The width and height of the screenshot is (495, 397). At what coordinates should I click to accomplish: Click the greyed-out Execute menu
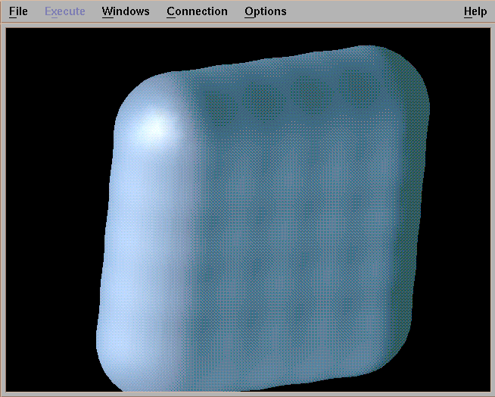point(64,11)
